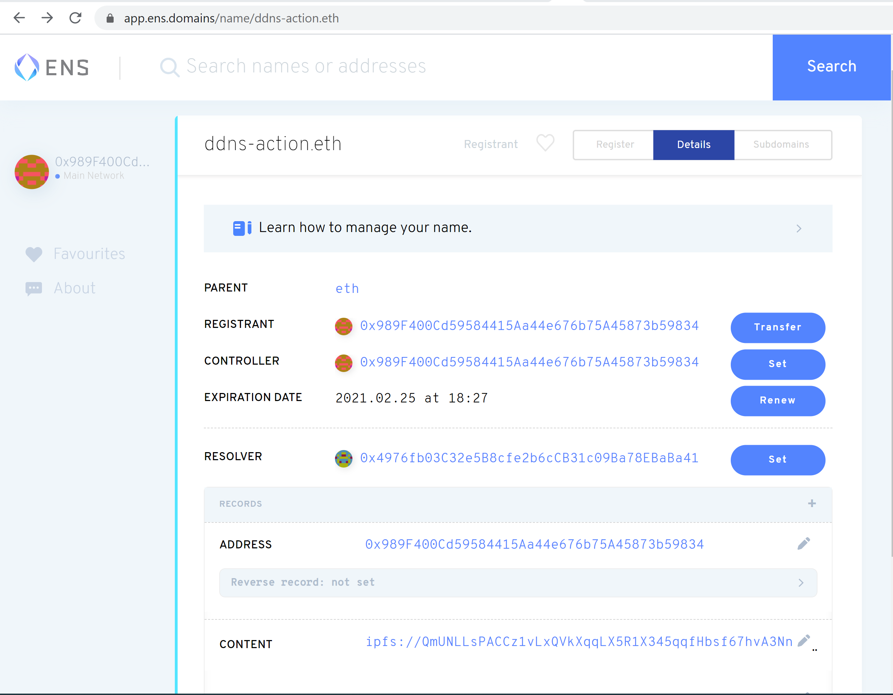Click the Main Network label
The image size is (893, 695).
(94, 176)
